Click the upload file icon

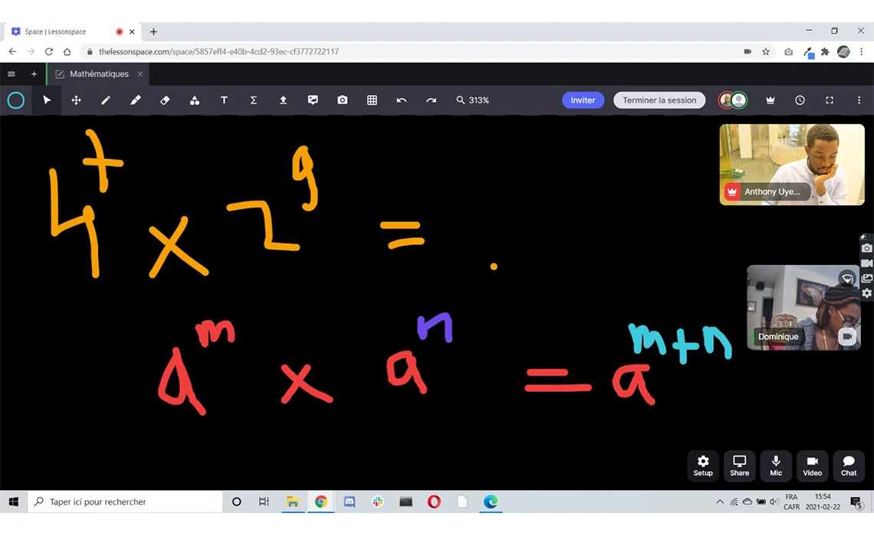(283, 100)
